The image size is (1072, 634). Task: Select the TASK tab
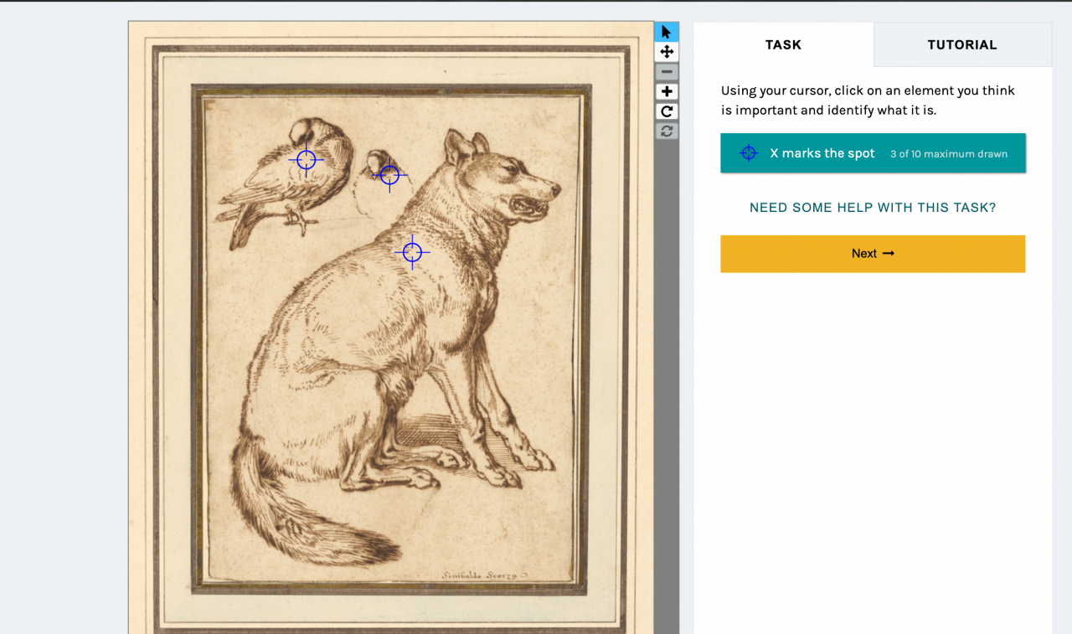783,44
